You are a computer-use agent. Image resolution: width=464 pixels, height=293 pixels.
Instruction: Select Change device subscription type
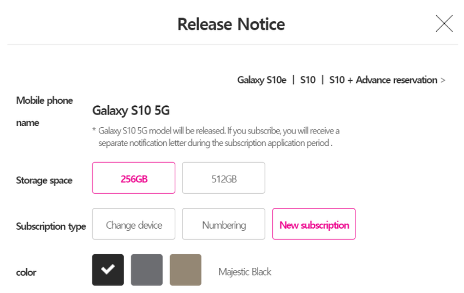[134, 224]
